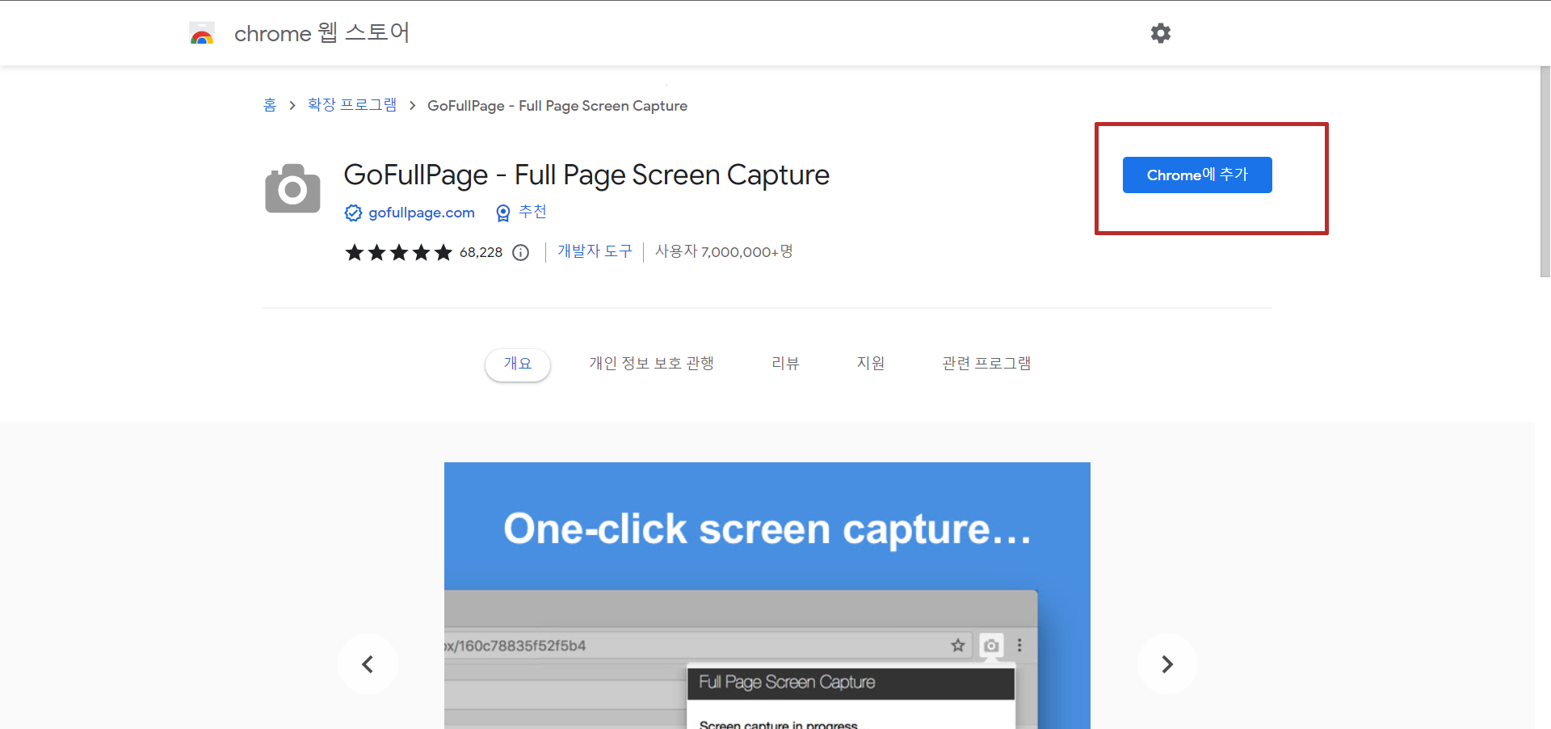Screen dimensions: 1551x729
Task: Navigate to 확장 프로그램 breadcrumb
Action: pos(351,105)
